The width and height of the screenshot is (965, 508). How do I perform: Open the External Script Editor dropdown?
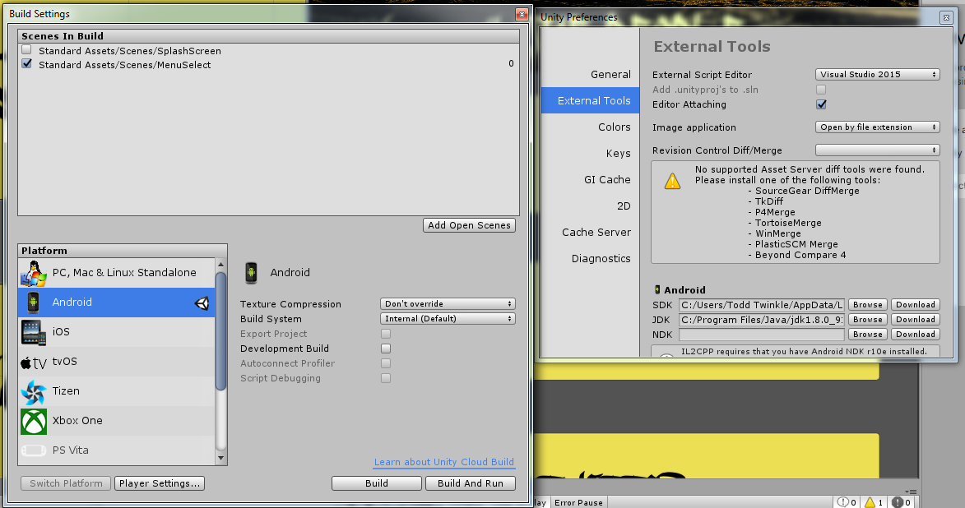[878, 75]
